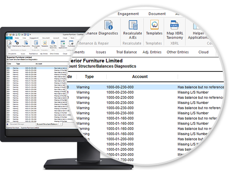
Task: Open the quick access toolbar dropdown arrow
Action: coord(30,35)
